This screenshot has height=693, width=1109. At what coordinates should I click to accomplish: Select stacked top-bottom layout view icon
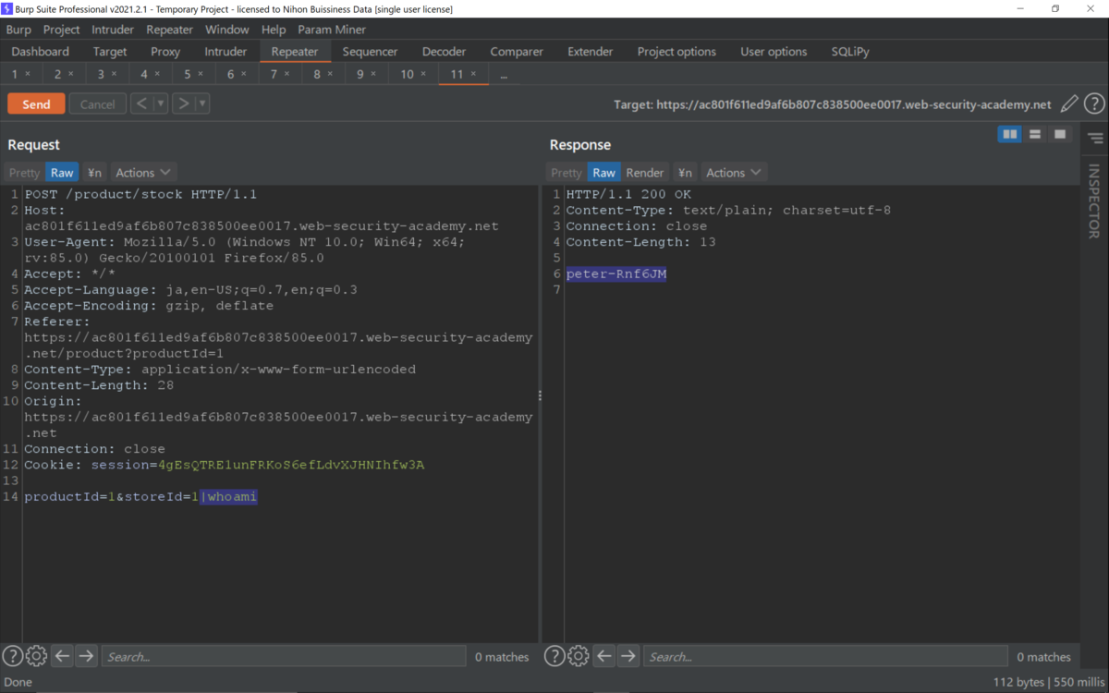1035,135
